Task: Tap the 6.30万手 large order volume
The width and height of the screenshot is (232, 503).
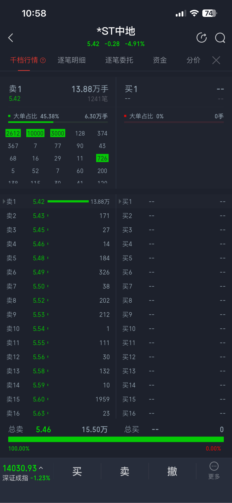Action: click(x=96, y=116)
